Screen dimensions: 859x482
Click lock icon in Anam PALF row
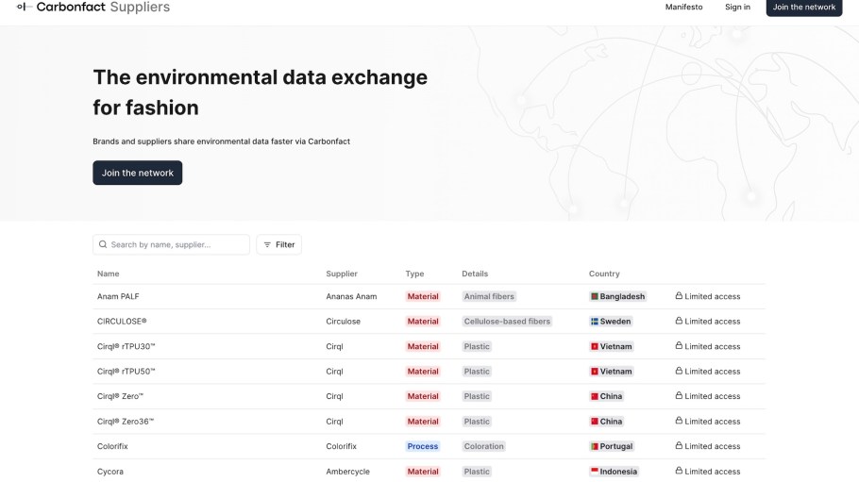pyautogui.click(x=679, y=296)
